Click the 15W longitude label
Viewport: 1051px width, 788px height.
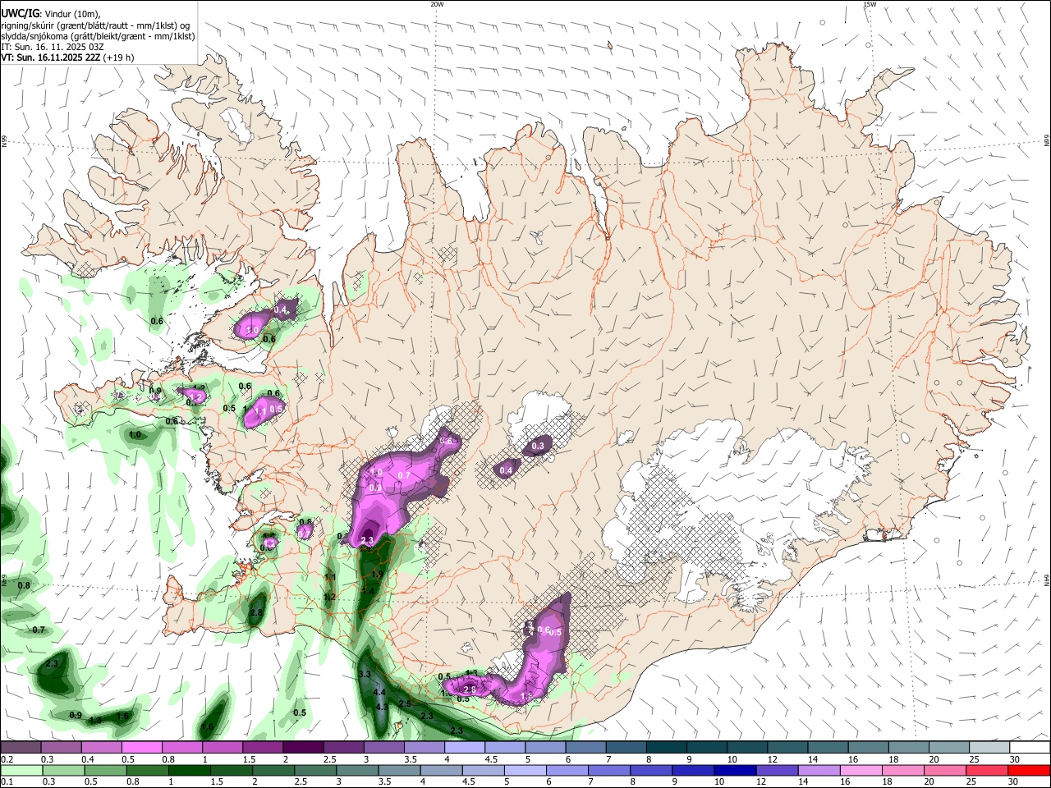pyautogui.click(x=870, y=4)
